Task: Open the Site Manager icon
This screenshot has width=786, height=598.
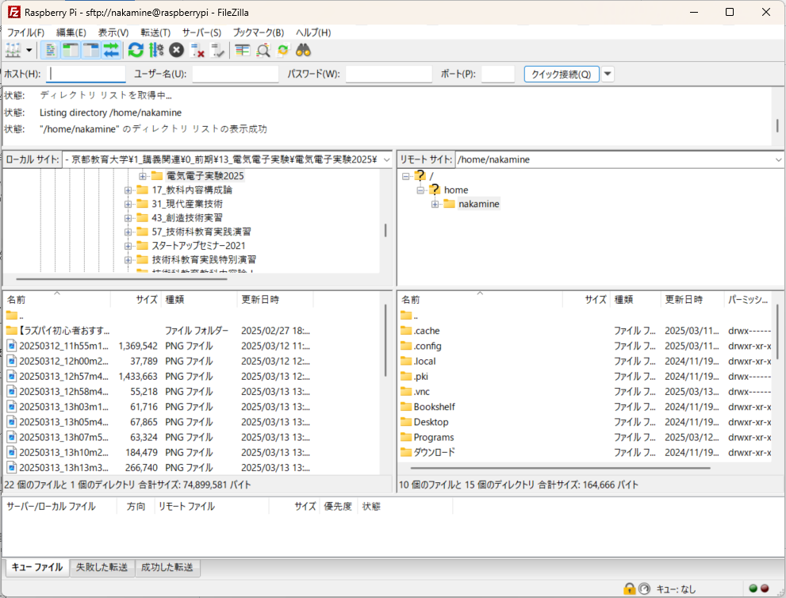Action: click(x=13, y=50)
